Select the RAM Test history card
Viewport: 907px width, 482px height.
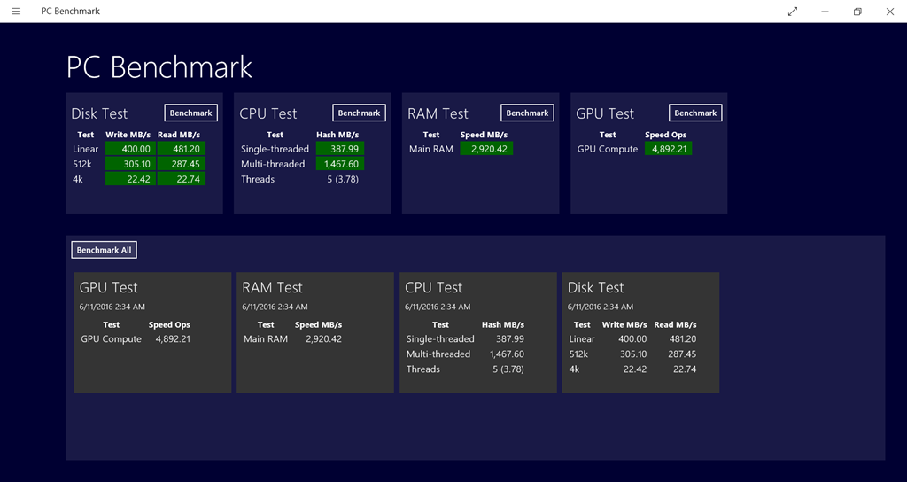click(314, 332)
